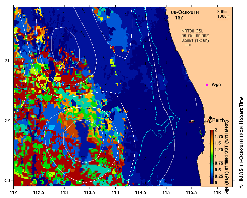Click the '113.5' longitude axis label
Screen dimensions: 247x198
(90, 193)
